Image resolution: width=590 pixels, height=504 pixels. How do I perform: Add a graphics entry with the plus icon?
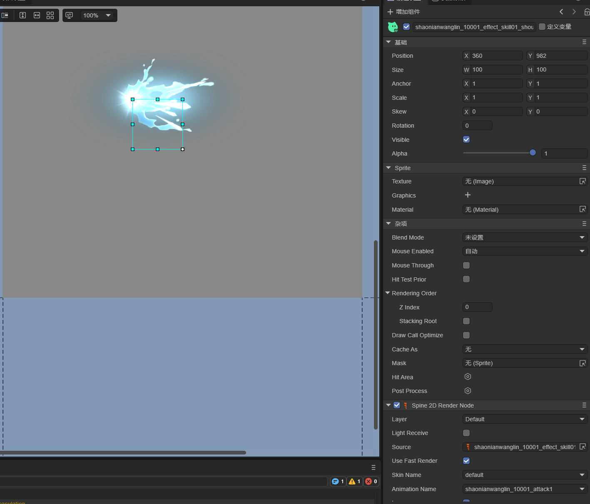coord(468,195)
